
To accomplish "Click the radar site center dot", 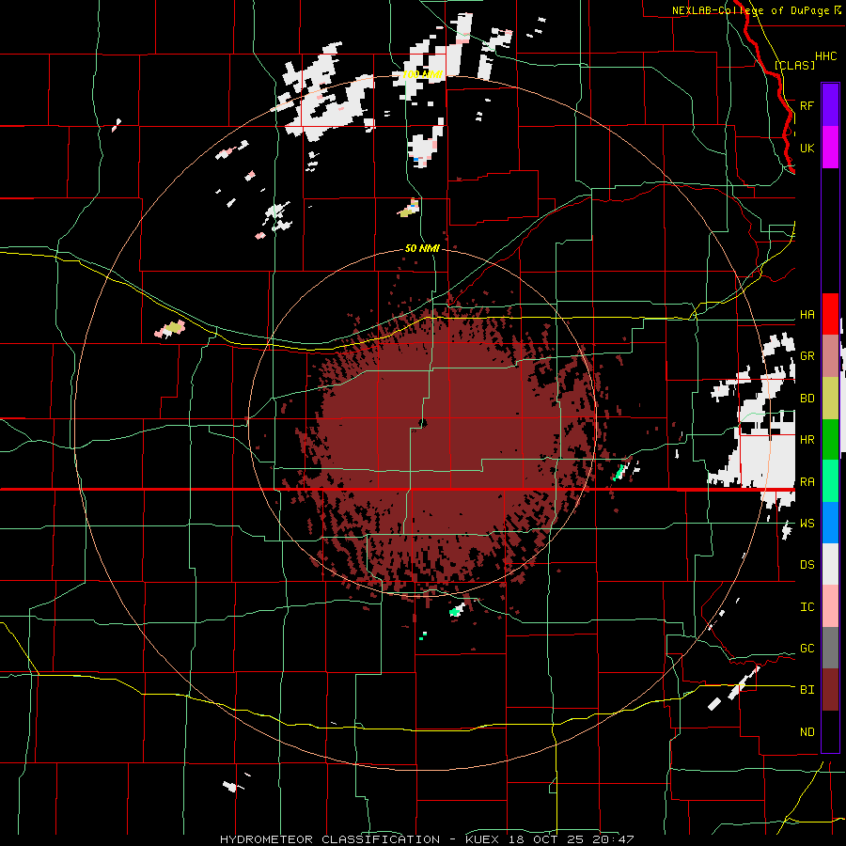I will [x=423, y=423].
